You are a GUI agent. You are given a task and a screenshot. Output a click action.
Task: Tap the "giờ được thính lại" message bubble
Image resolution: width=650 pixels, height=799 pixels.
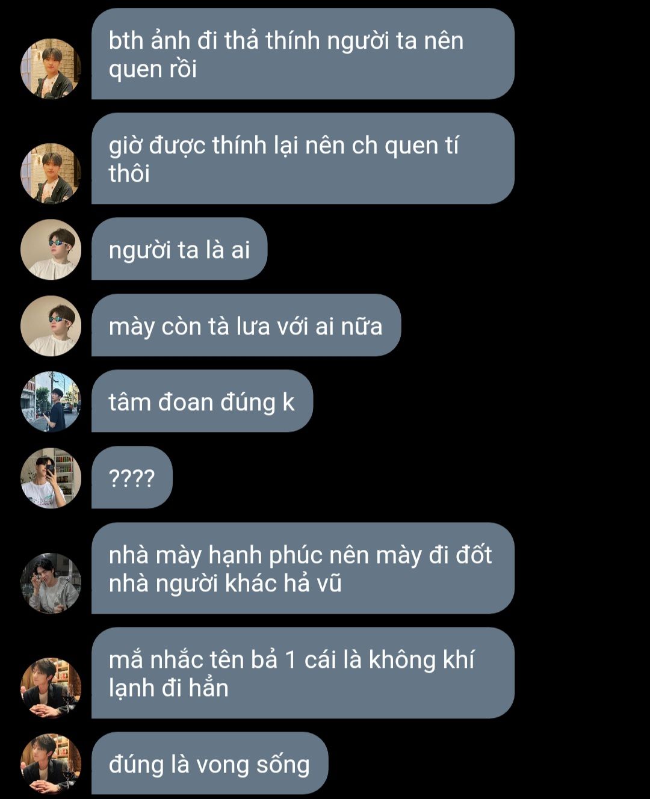point(303,158)
